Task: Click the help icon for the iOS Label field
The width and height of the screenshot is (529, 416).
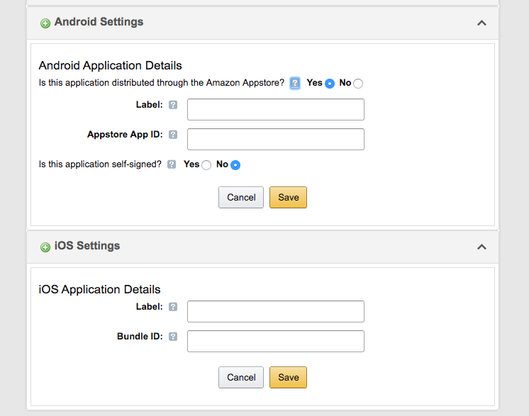Action: click(x=173, y=307)
